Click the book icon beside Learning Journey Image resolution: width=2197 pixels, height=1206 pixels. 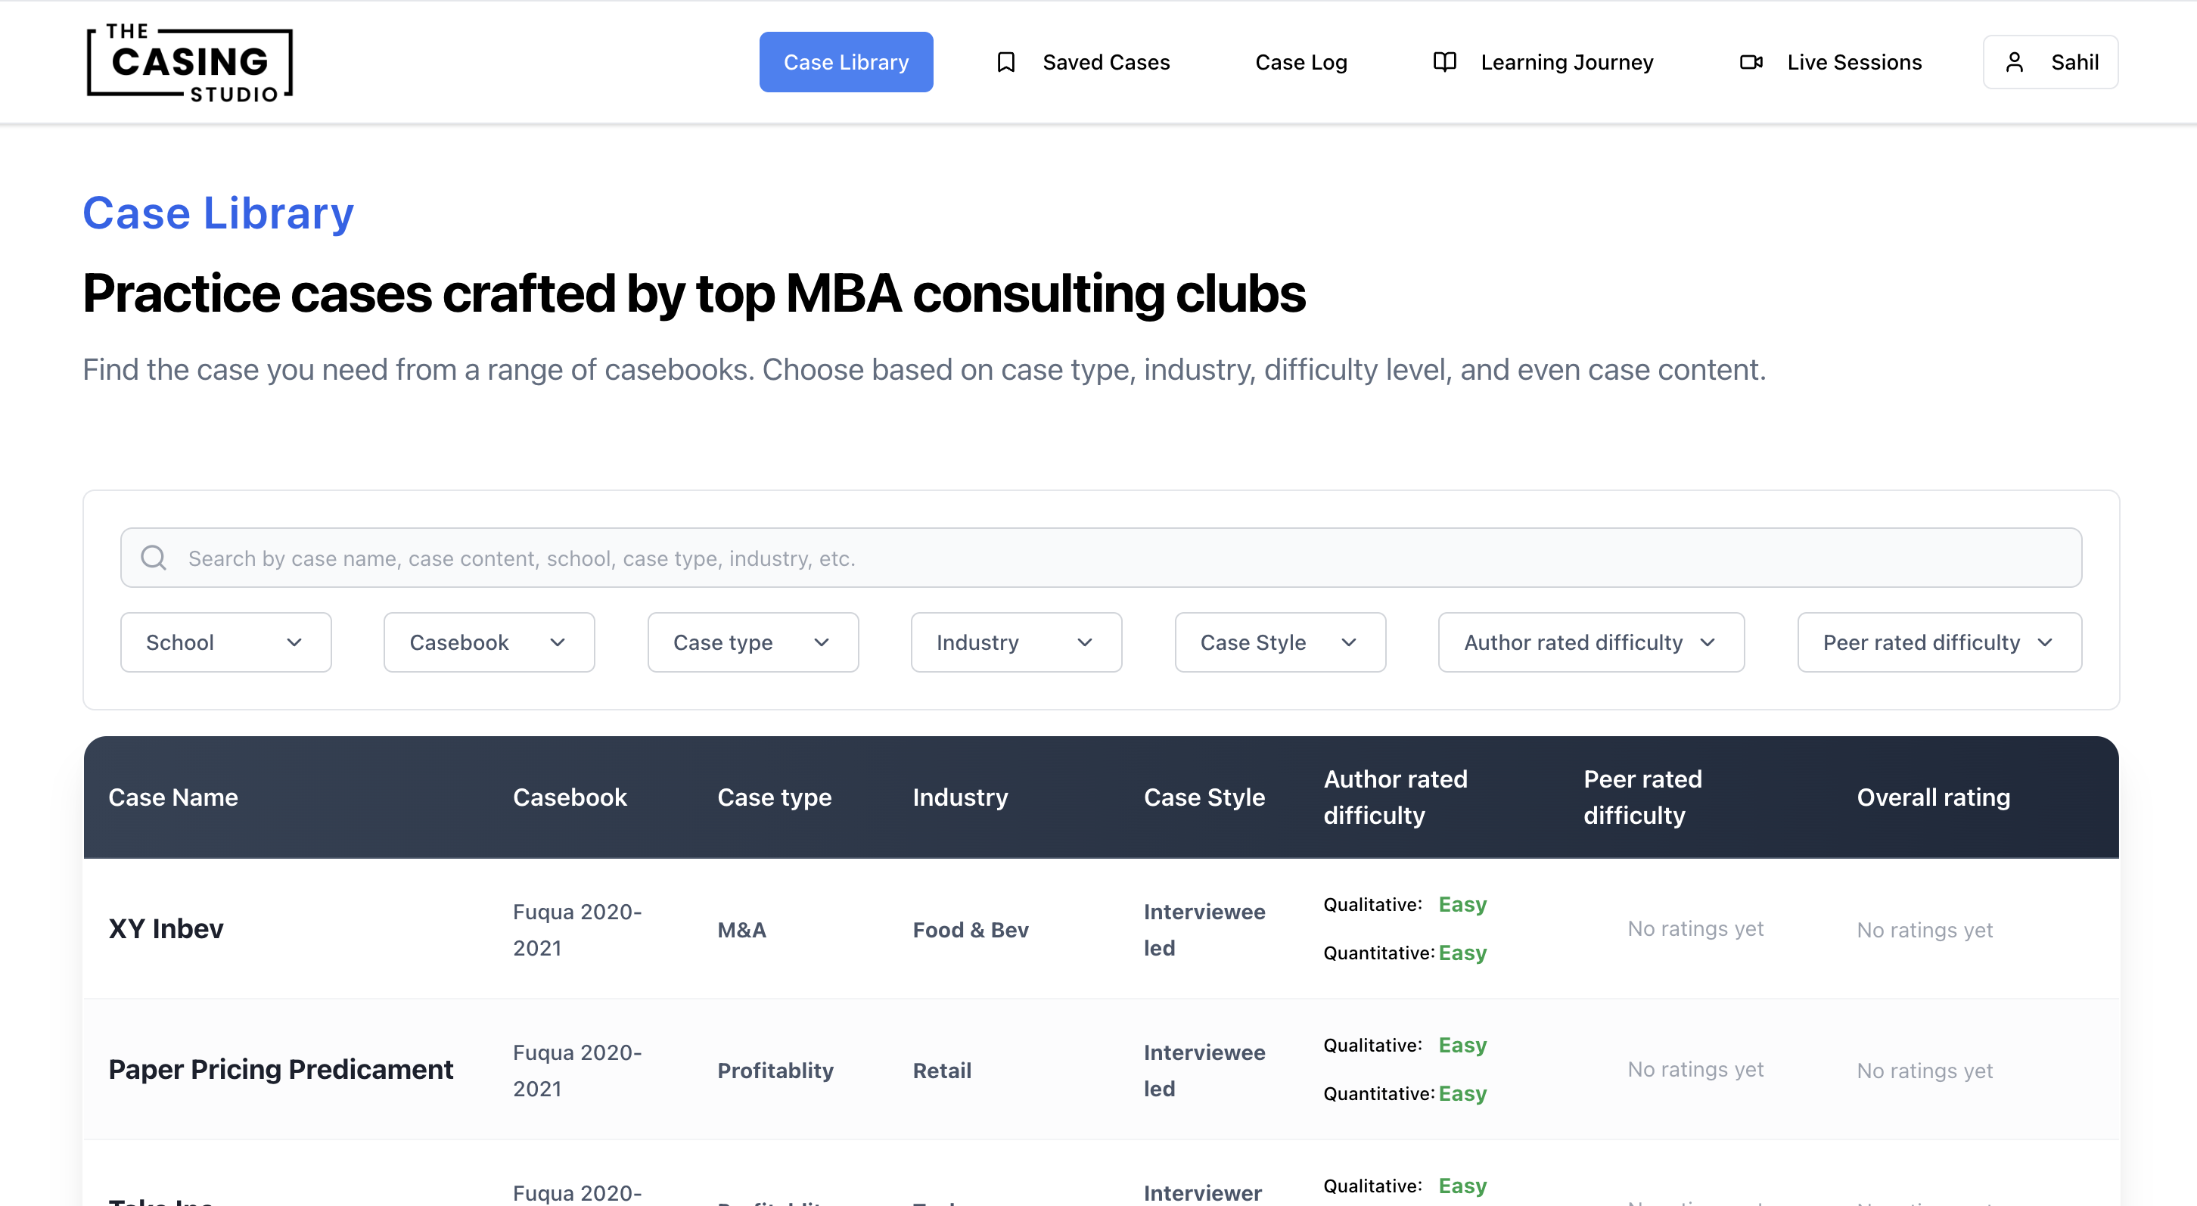click(x=1444, y=62)
